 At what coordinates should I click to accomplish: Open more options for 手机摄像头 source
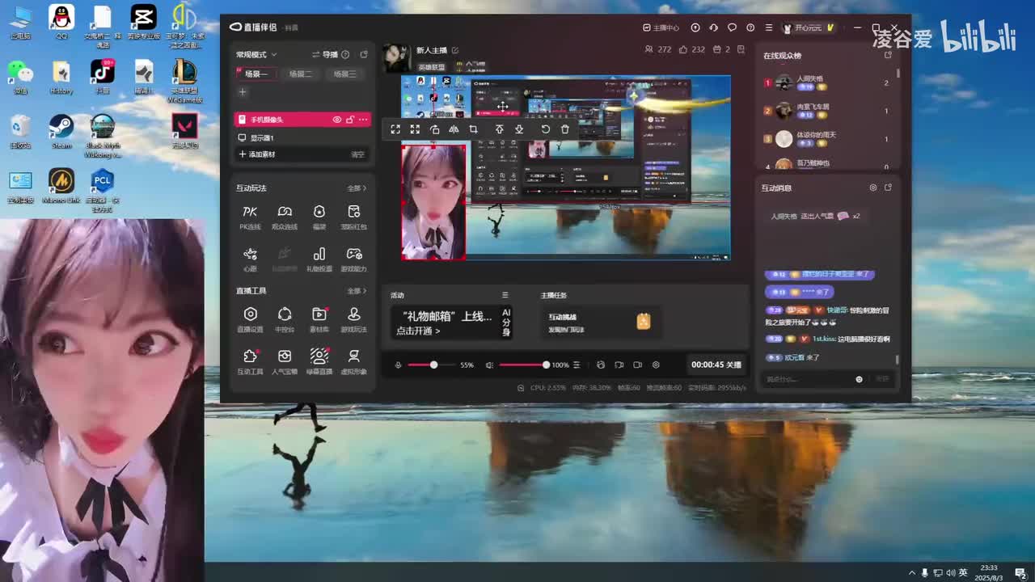pos(363,120)
